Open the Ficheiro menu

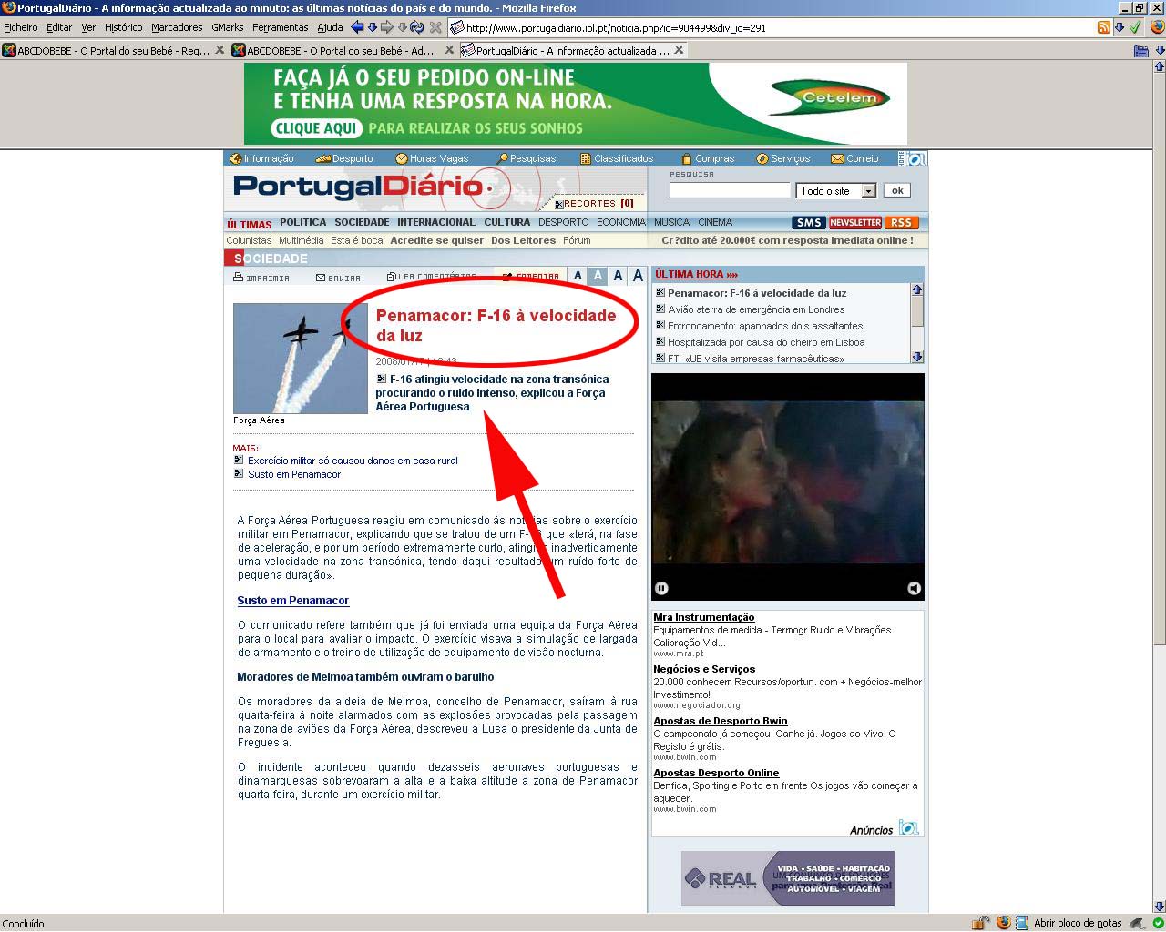pos(21,27)
